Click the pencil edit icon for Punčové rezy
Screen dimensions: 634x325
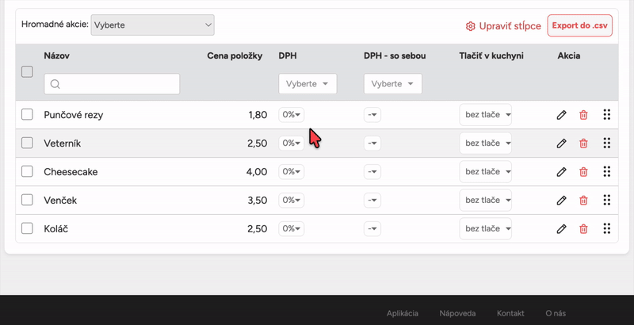(561, 115)
